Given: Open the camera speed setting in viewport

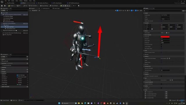Looking at the screenshot, I should [x=141, y=10].
